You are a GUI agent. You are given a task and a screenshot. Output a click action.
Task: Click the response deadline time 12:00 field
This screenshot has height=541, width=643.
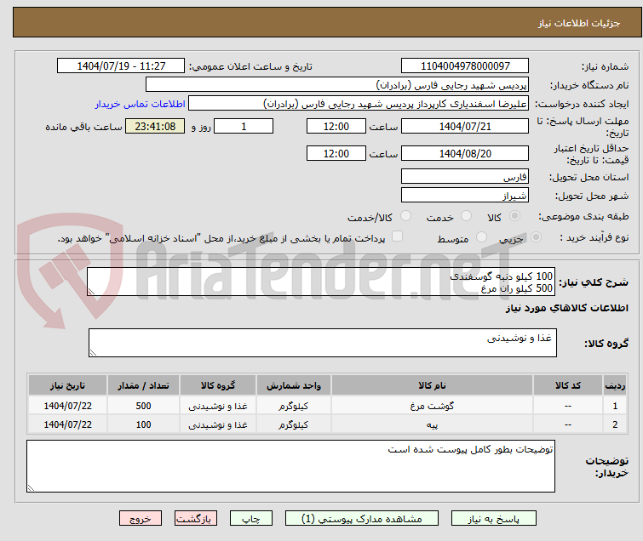336,126
